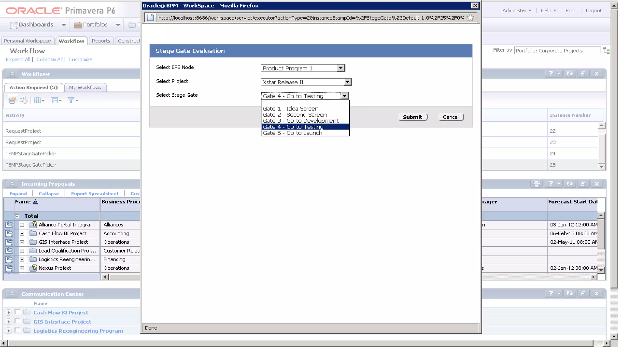
Task: Click the Expand All link
Action: (18, 59)
